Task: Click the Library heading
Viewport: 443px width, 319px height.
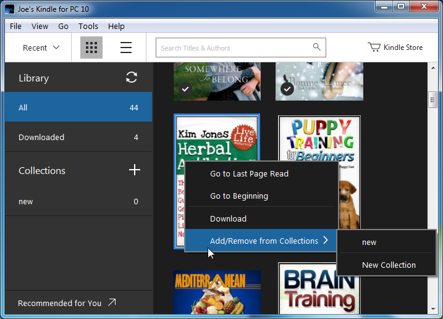Action: 33,78
